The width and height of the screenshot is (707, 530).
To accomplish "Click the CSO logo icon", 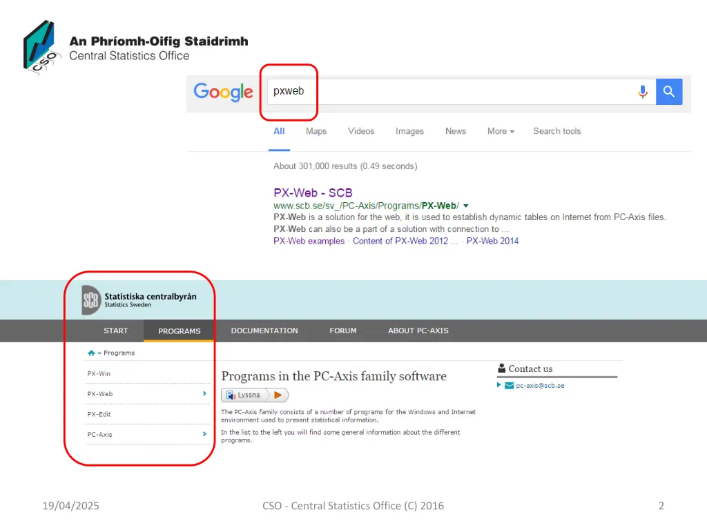I will click(41, 48).
